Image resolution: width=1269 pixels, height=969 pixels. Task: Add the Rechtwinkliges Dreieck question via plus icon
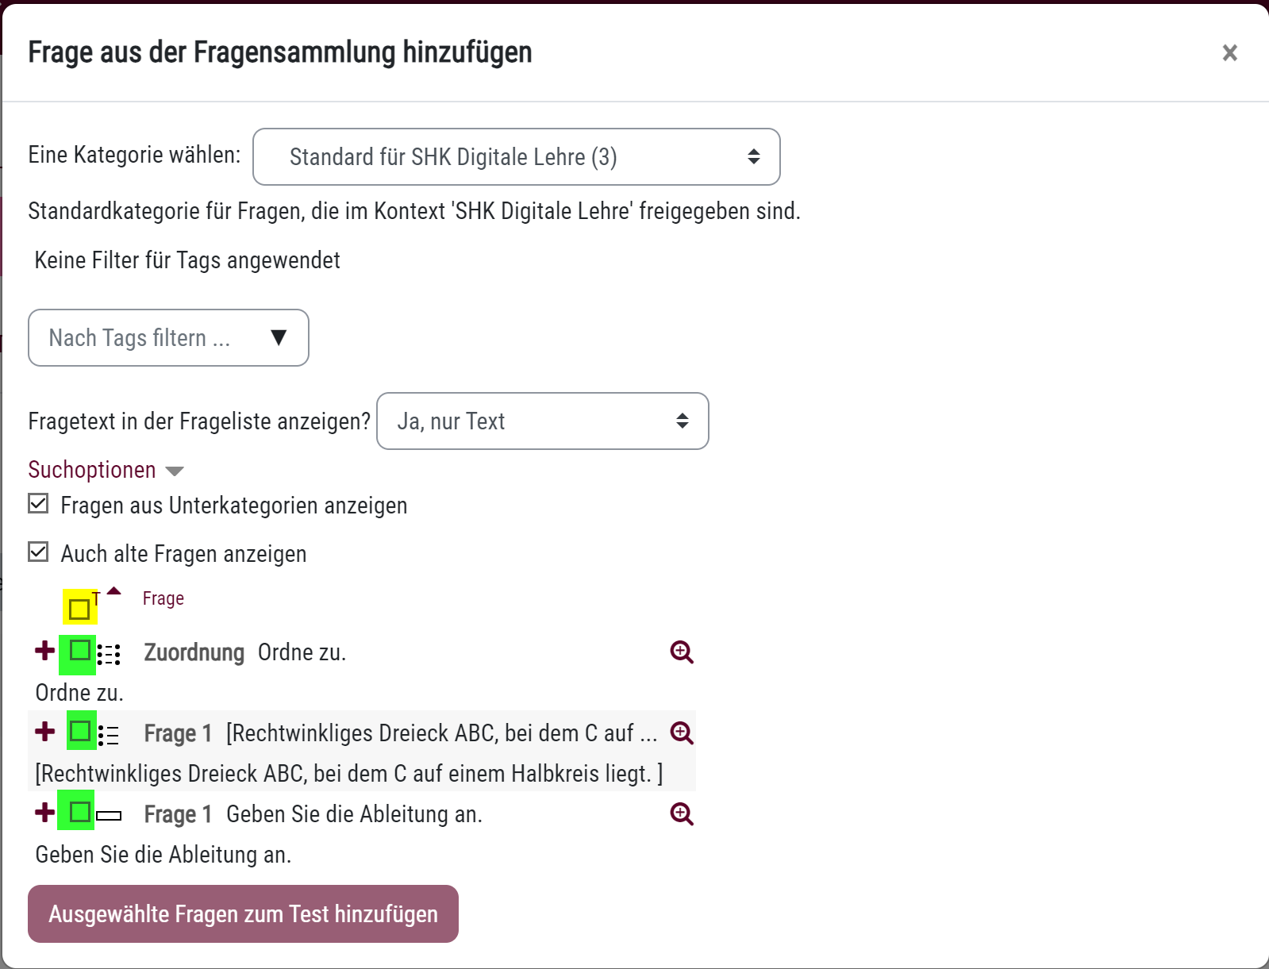pos(45,732)
